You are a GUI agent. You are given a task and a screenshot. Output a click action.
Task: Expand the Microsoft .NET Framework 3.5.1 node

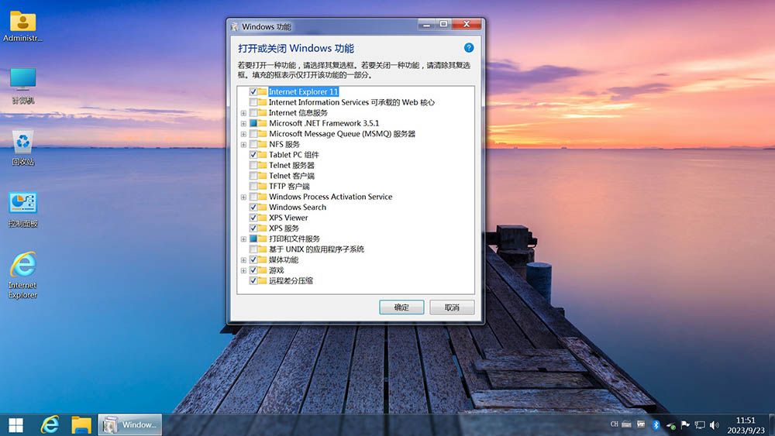click(243, 123)
